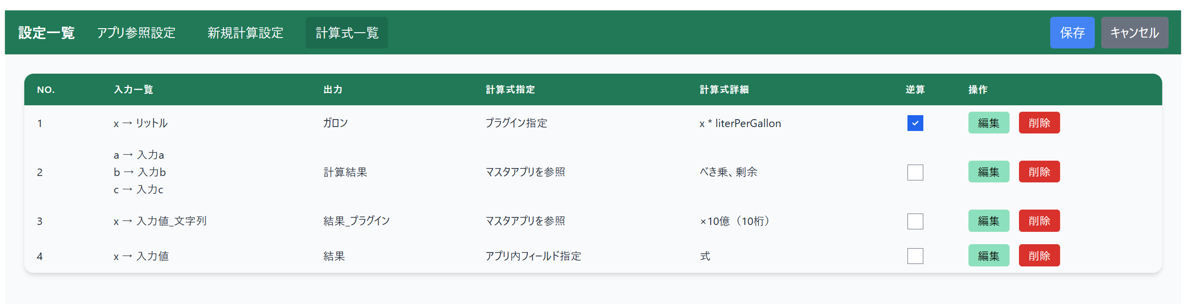Edit the 結果_プラグイン row

(988, 221)
